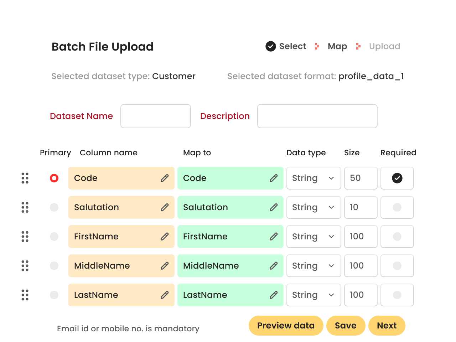
Task: Open Data type dropdown for Code
Action: (x=313, y=178)
